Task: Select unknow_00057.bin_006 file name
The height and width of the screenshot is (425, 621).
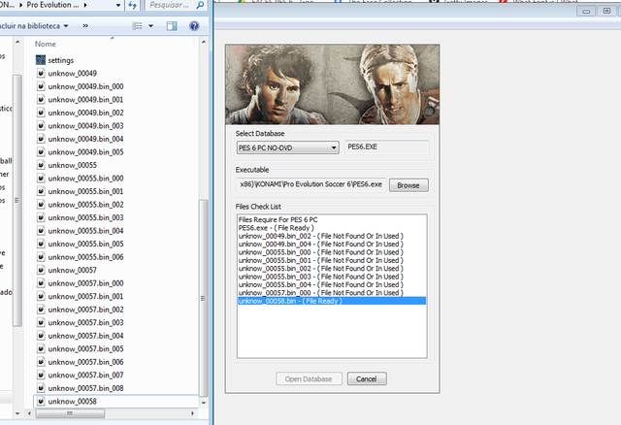Action: (x=85, y=362)
